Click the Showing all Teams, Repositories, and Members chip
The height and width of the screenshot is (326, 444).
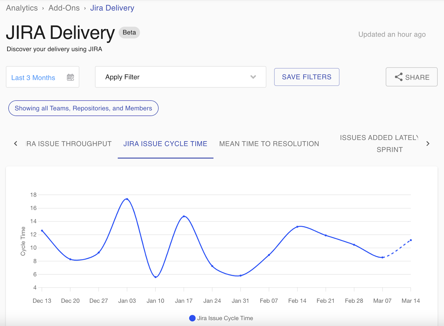click(x=83, y=108)
